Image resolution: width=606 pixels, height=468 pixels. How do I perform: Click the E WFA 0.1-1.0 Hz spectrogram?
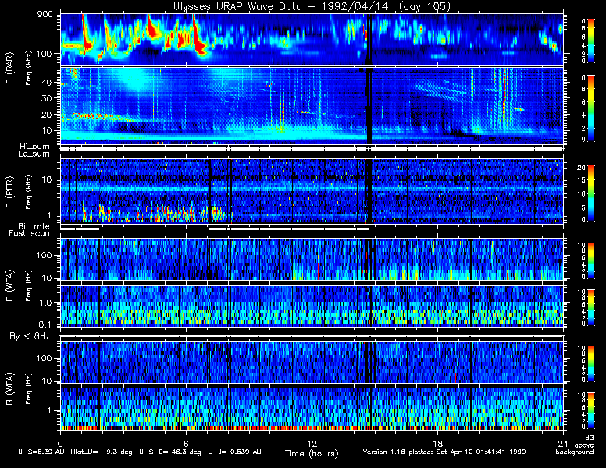312,307
